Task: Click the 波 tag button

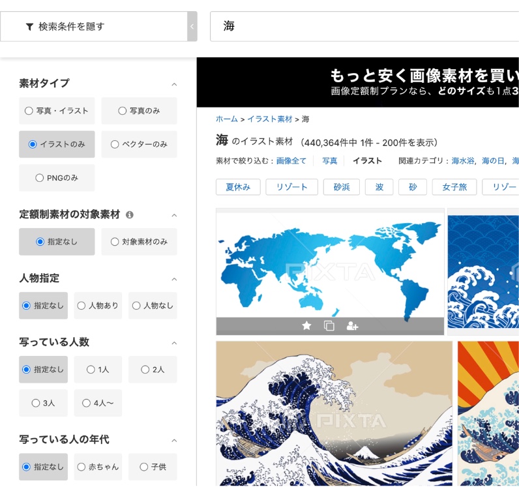Action: [x=379, y=187]
